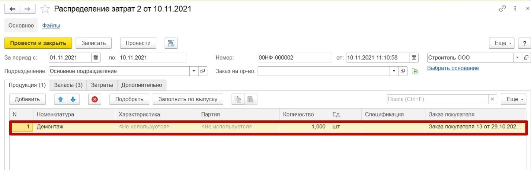Click Провести и закрыть button

pyautogui.click(x=38, y=43)
